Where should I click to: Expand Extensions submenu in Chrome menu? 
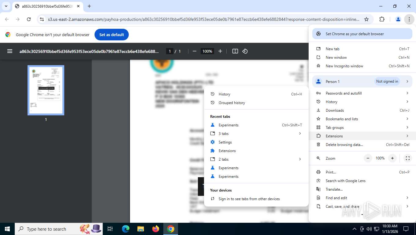tap(362, 136)
